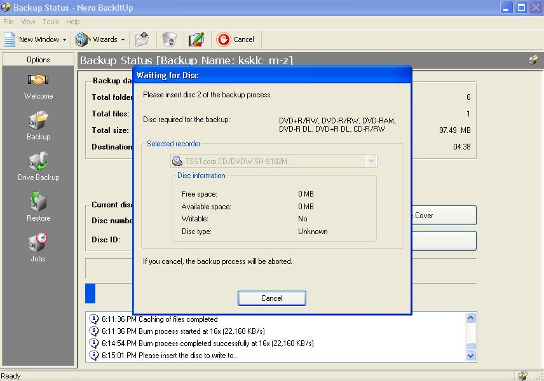The height and width of the screenshot is (381, 544).
Task: Click the 04:38 time value
Action: (462, 146)
